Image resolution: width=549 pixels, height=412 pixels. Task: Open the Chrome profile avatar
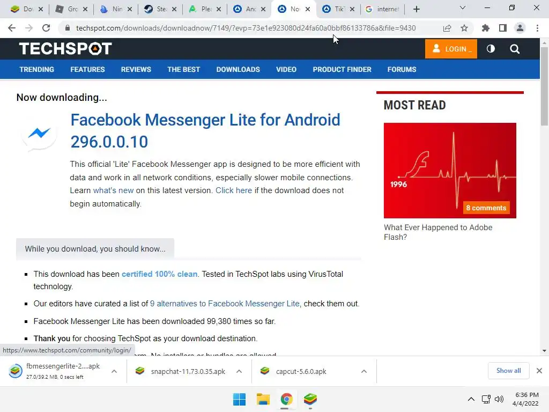click(520, 28)
